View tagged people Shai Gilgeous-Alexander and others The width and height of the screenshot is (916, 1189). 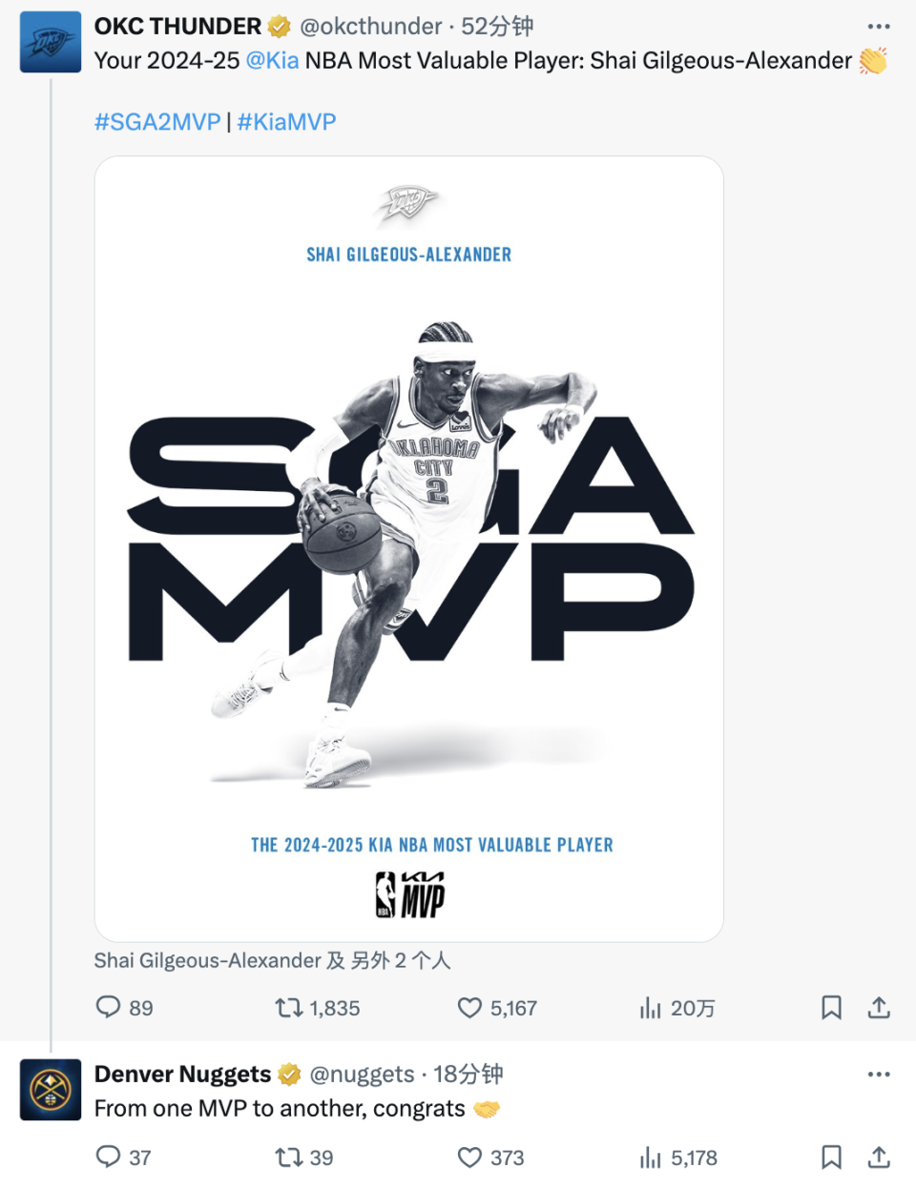click(272, 960)
